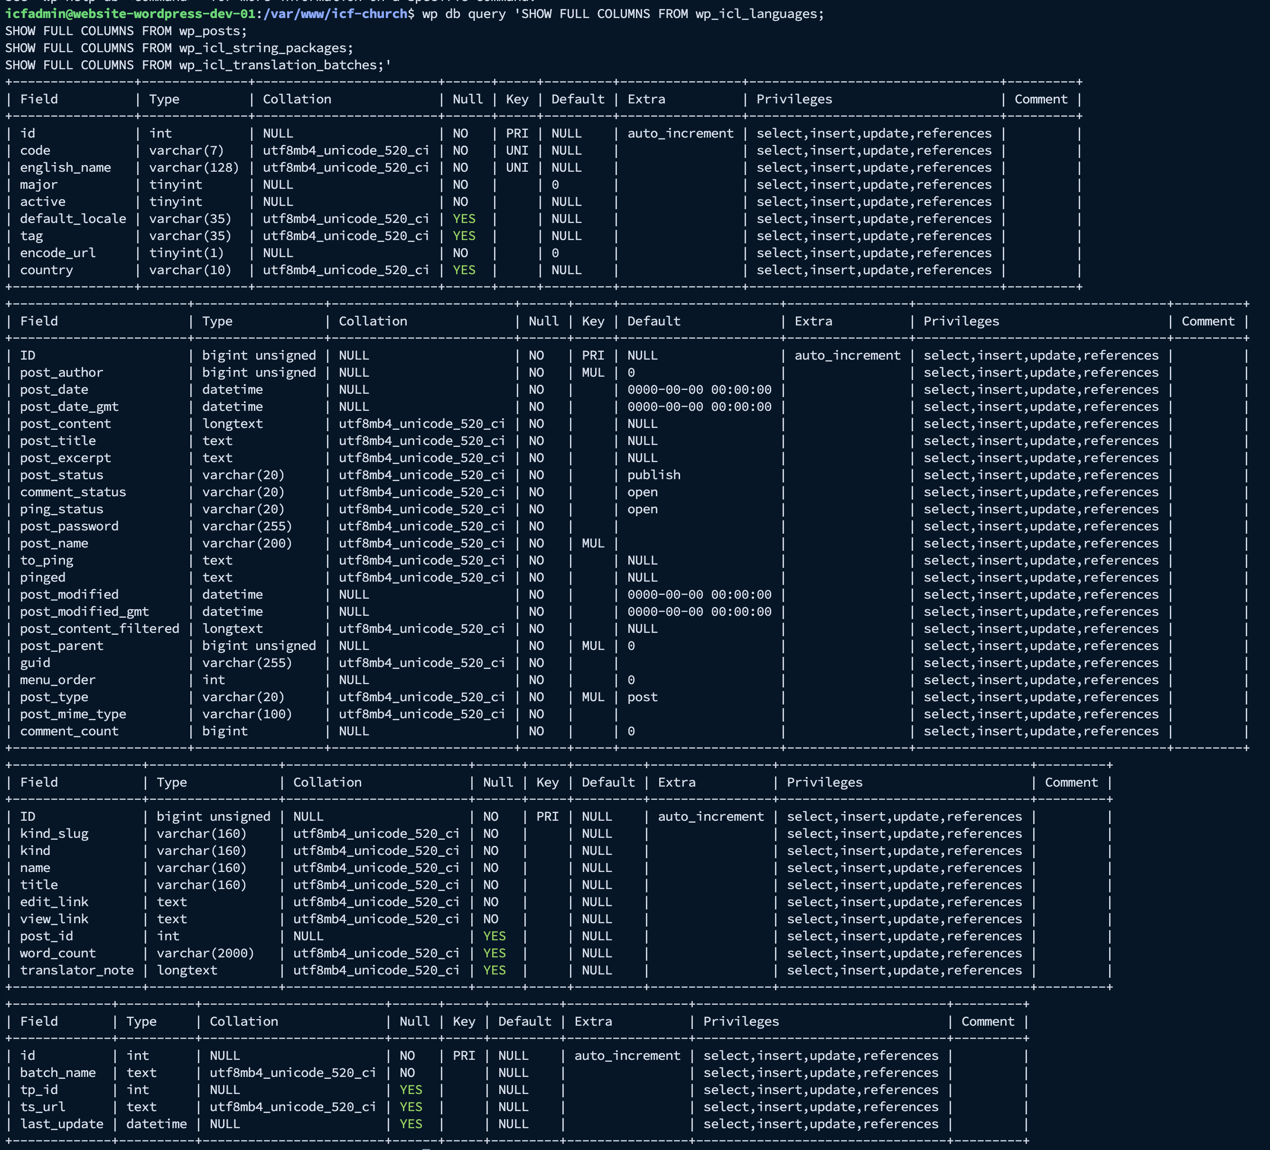Select the 'menu_order' field name
Screen dimensions: 1270x1150
click(x=58, y=679)
